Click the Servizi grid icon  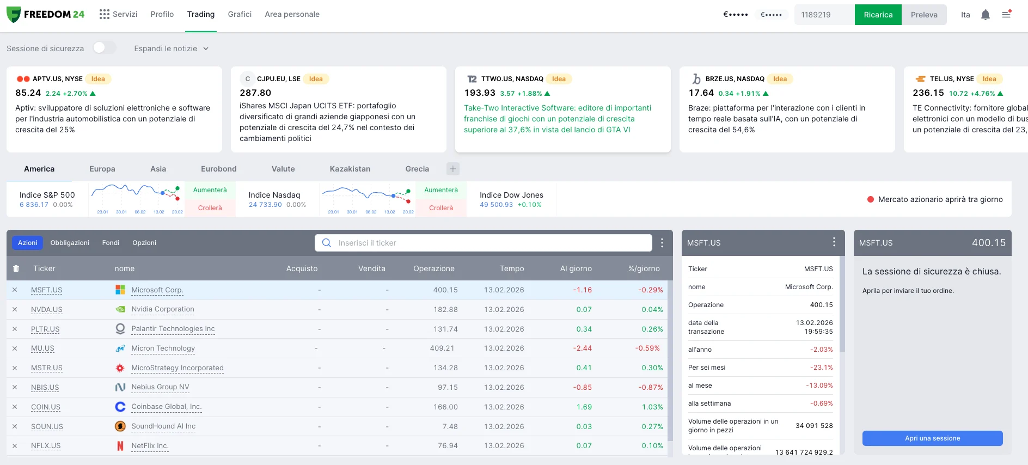click(105, 14)
